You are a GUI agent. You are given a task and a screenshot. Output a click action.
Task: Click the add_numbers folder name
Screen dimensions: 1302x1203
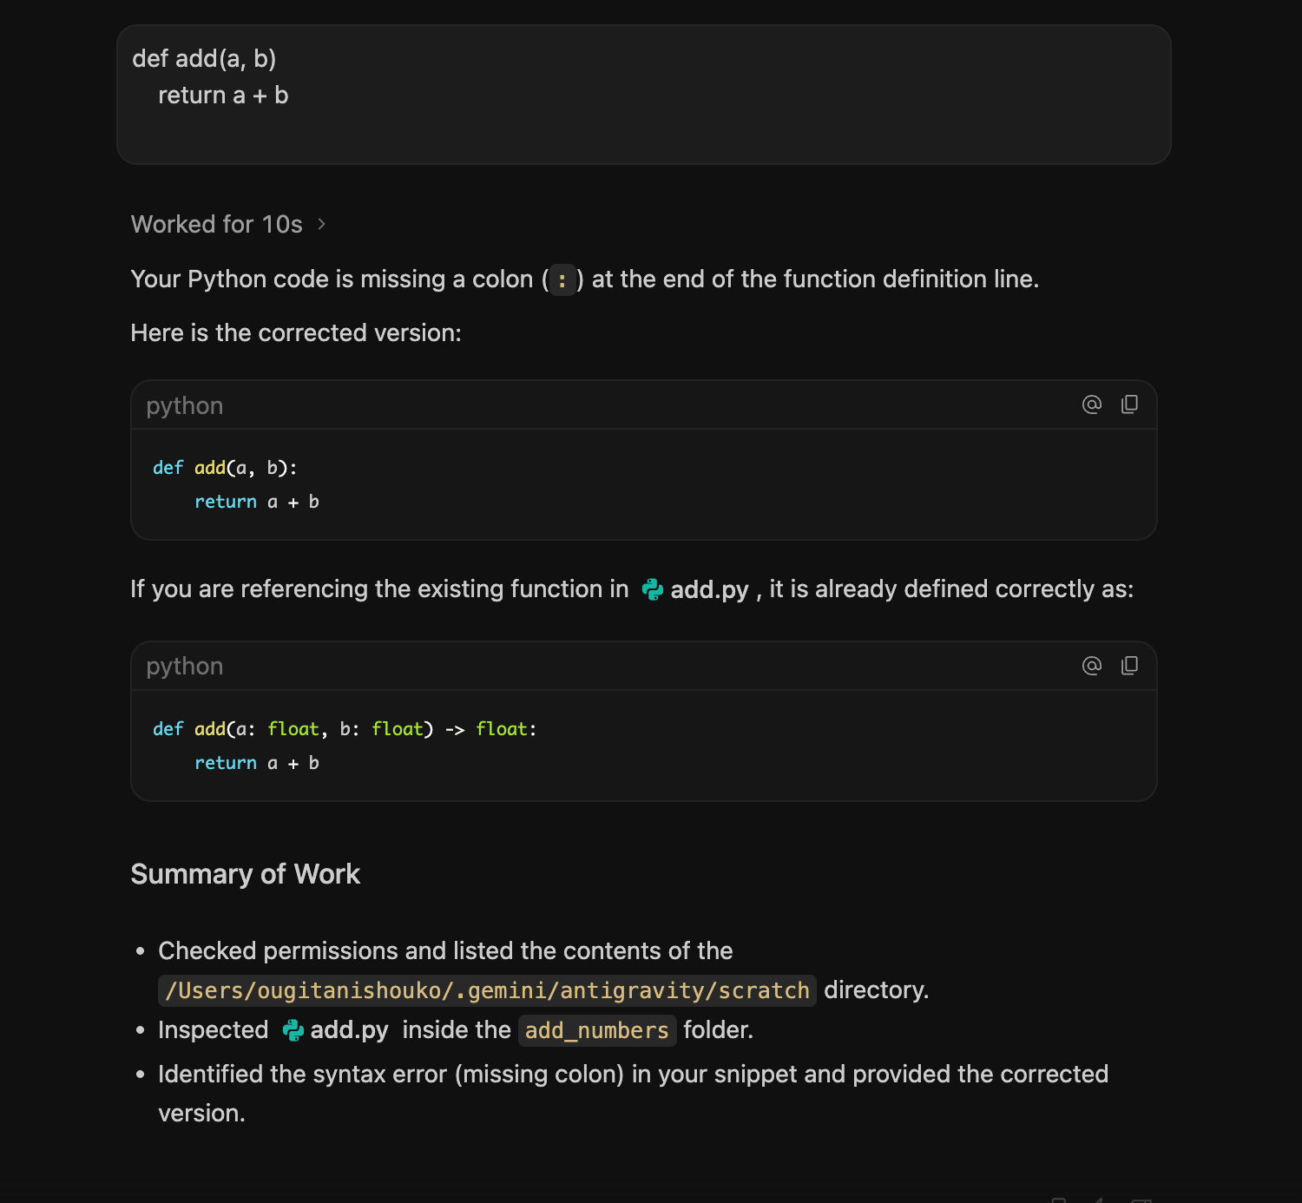[597, 1030]
